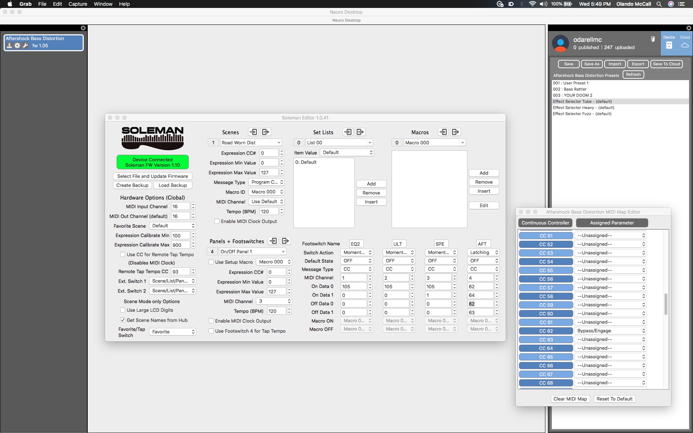
Task: Click the Panels + Footswitches import icon
Action: coord(274,241)
